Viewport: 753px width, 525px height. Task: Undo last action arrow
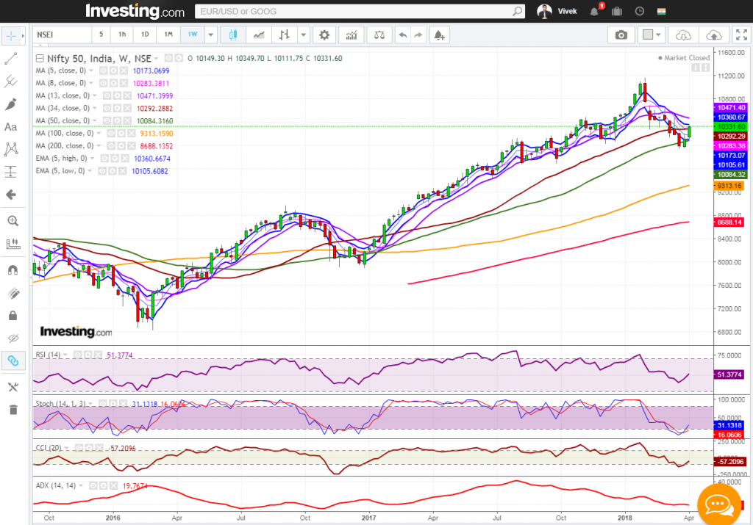coord(402,35)
